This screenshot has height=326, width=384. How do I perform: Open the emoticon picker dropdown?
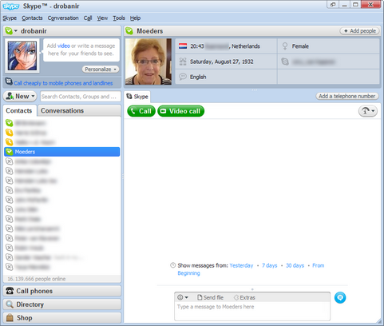point(183,297)
